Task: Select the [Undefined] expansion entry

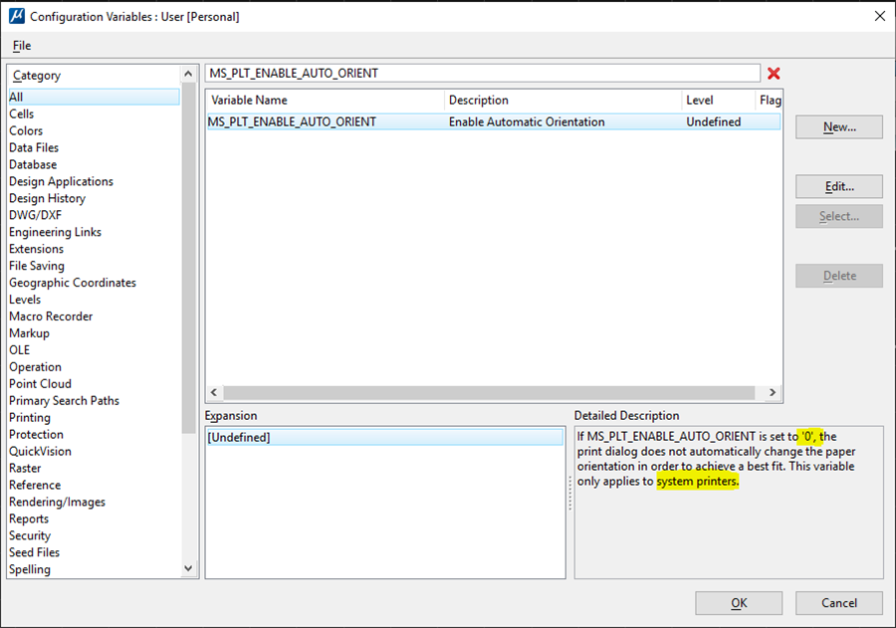Action: point(384,437)
